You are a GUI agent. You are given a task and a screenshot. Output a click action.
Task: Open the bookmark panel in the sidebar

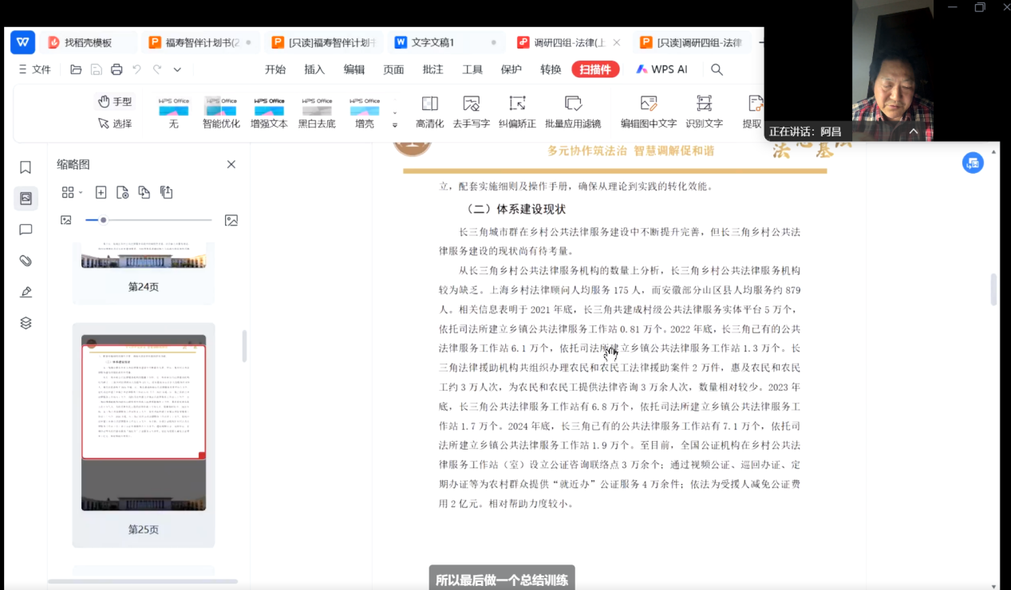click(x=26, y=167)
